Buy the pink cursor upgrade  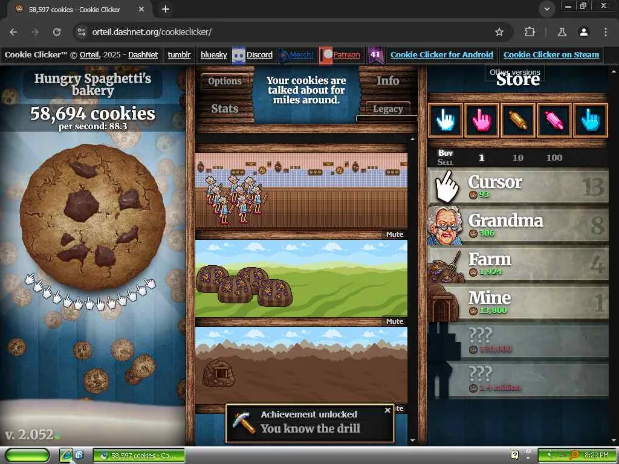[482, 120]
